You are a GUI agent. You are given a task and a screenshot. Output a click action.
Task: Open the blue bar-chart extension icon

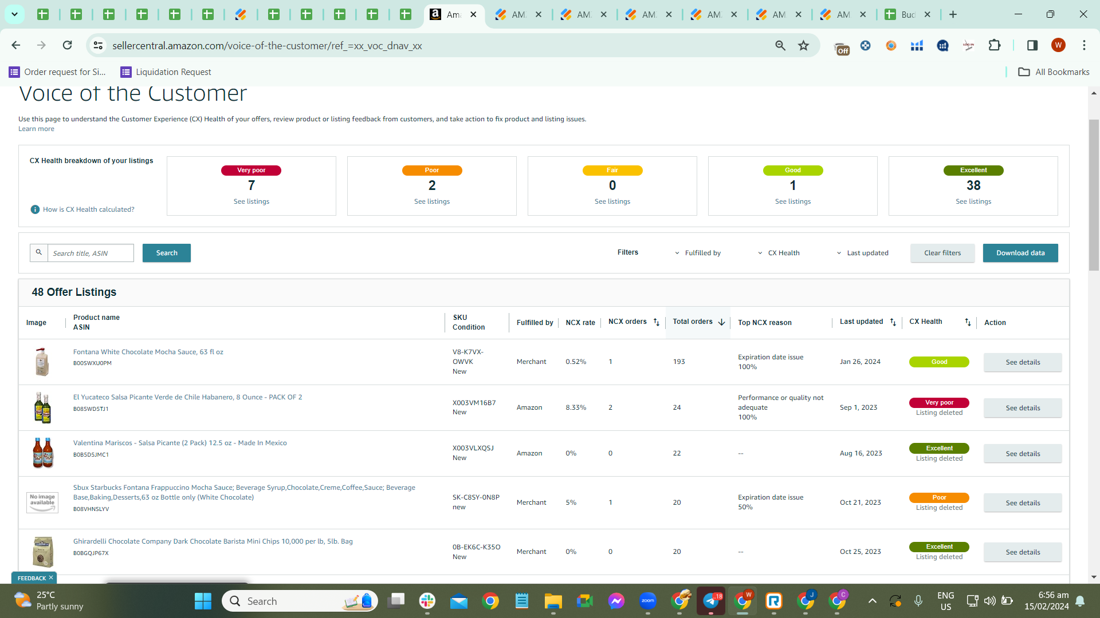[917, 46]
